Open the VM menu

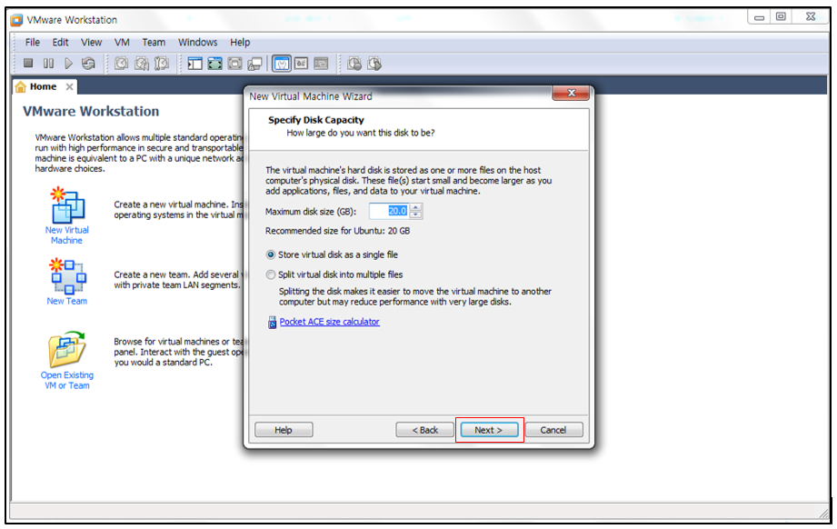tap(122, 42)
